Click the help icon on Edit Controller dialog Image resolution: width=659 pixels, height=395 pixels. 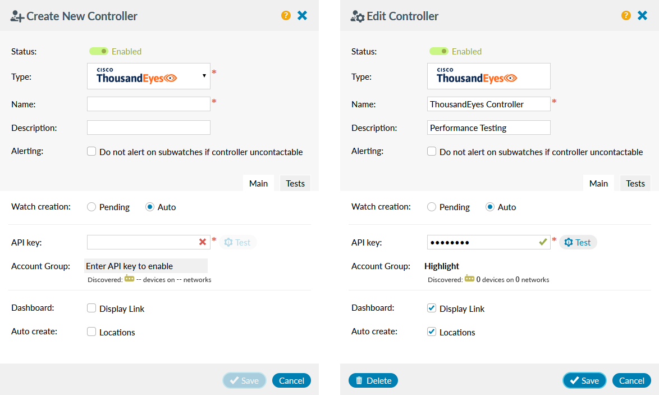pos(626,15)
